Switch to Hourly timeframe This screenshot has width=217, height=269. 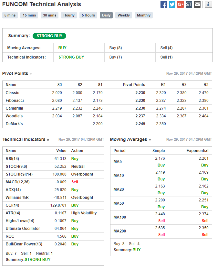click(69, 15)
